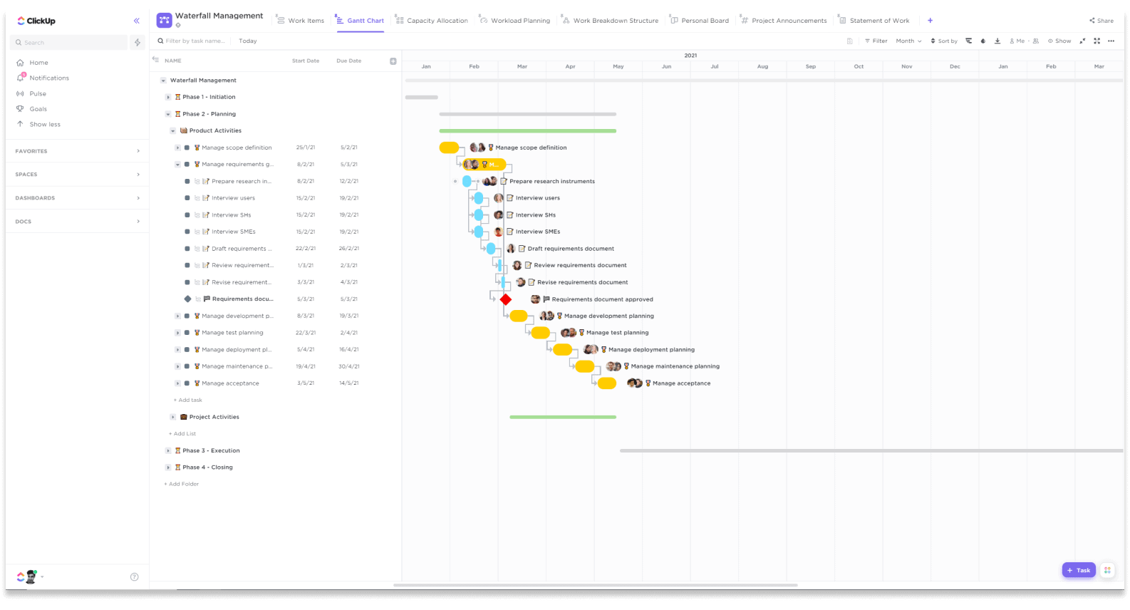Click the ClickUp logo
This screenshot has height=610, width=1130.
coord(36,21)
